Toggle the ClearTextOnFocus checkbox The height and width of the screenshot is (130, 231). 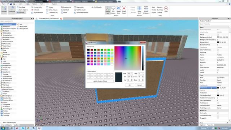click(218, 50)
